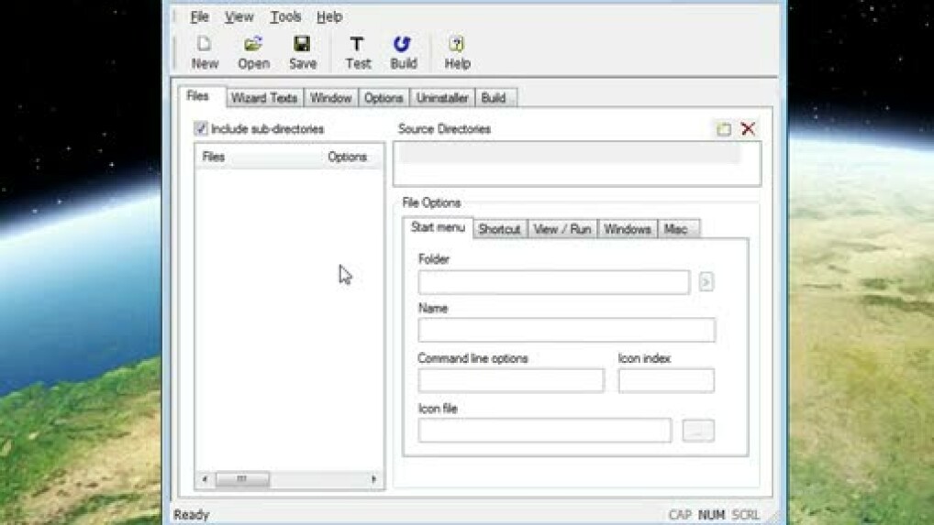Open the View / Run tab
Screen dimensions: 934x525
click(562, 229)
